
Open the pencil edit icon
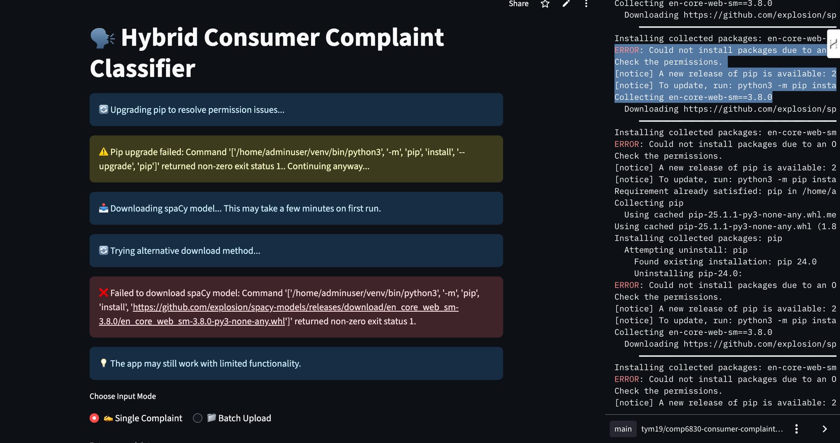(x=566, y=4)
